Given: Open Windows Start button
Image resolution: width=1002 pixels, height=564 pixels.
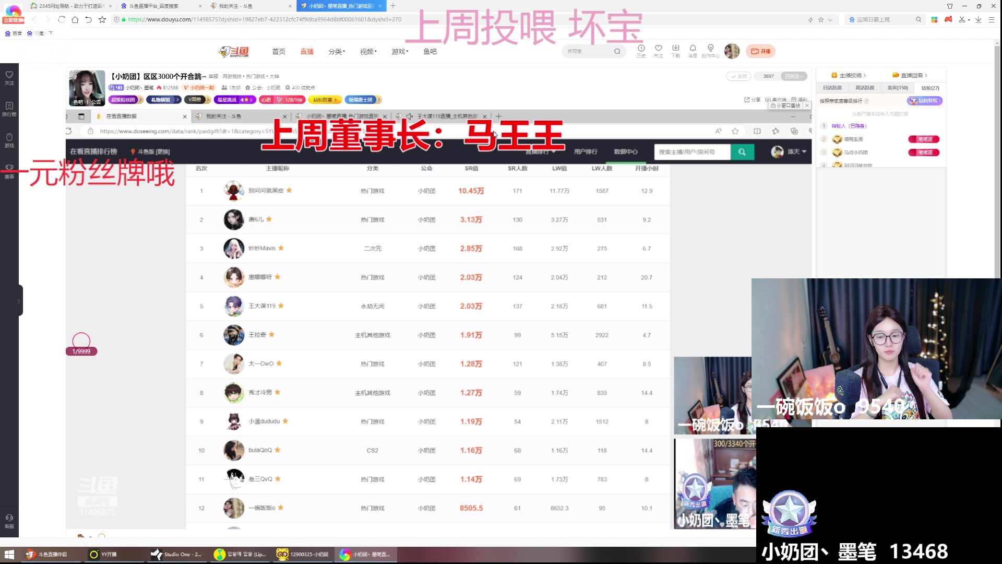Looking at the screenshot, I should pyautogui.click(x=9, y=554).
